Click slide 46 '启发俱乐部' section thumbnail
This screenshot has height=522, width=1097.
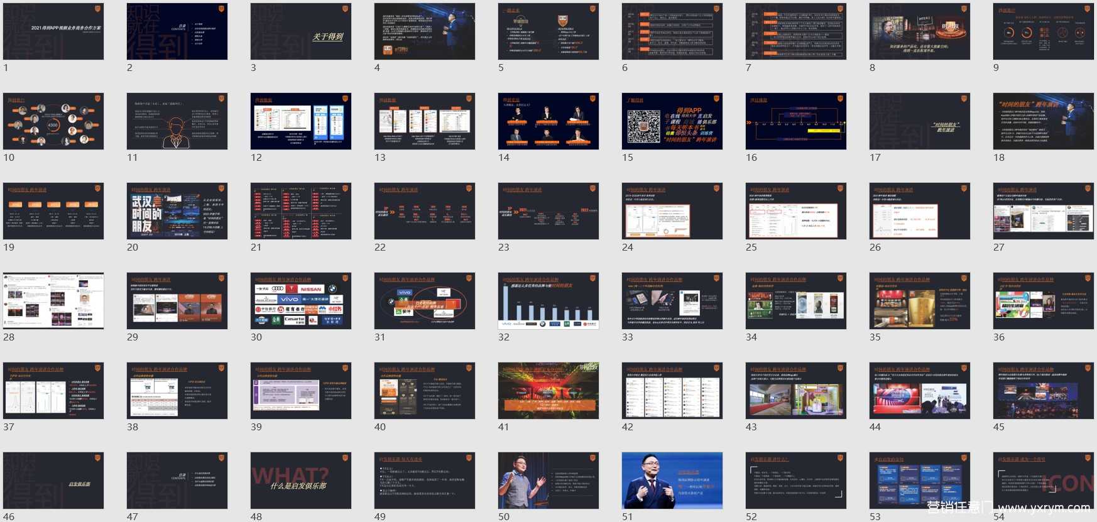pyautogui.click(x=53, y=481)
